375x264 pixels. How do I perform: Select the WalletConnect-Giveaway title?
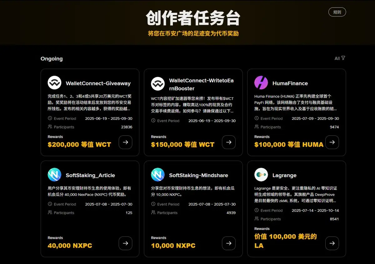tap(98, 83)
